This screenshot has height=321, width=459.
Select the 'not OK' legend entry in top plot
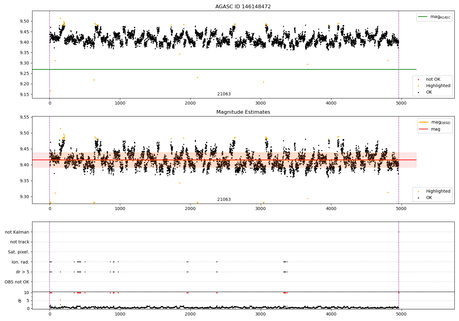tap(433, 79)
